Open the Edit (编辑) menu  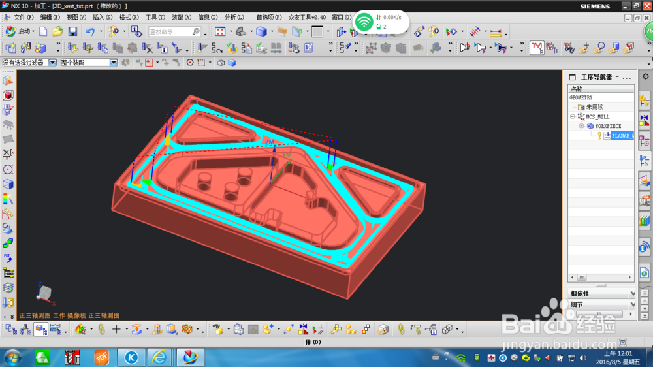point(50,17)
